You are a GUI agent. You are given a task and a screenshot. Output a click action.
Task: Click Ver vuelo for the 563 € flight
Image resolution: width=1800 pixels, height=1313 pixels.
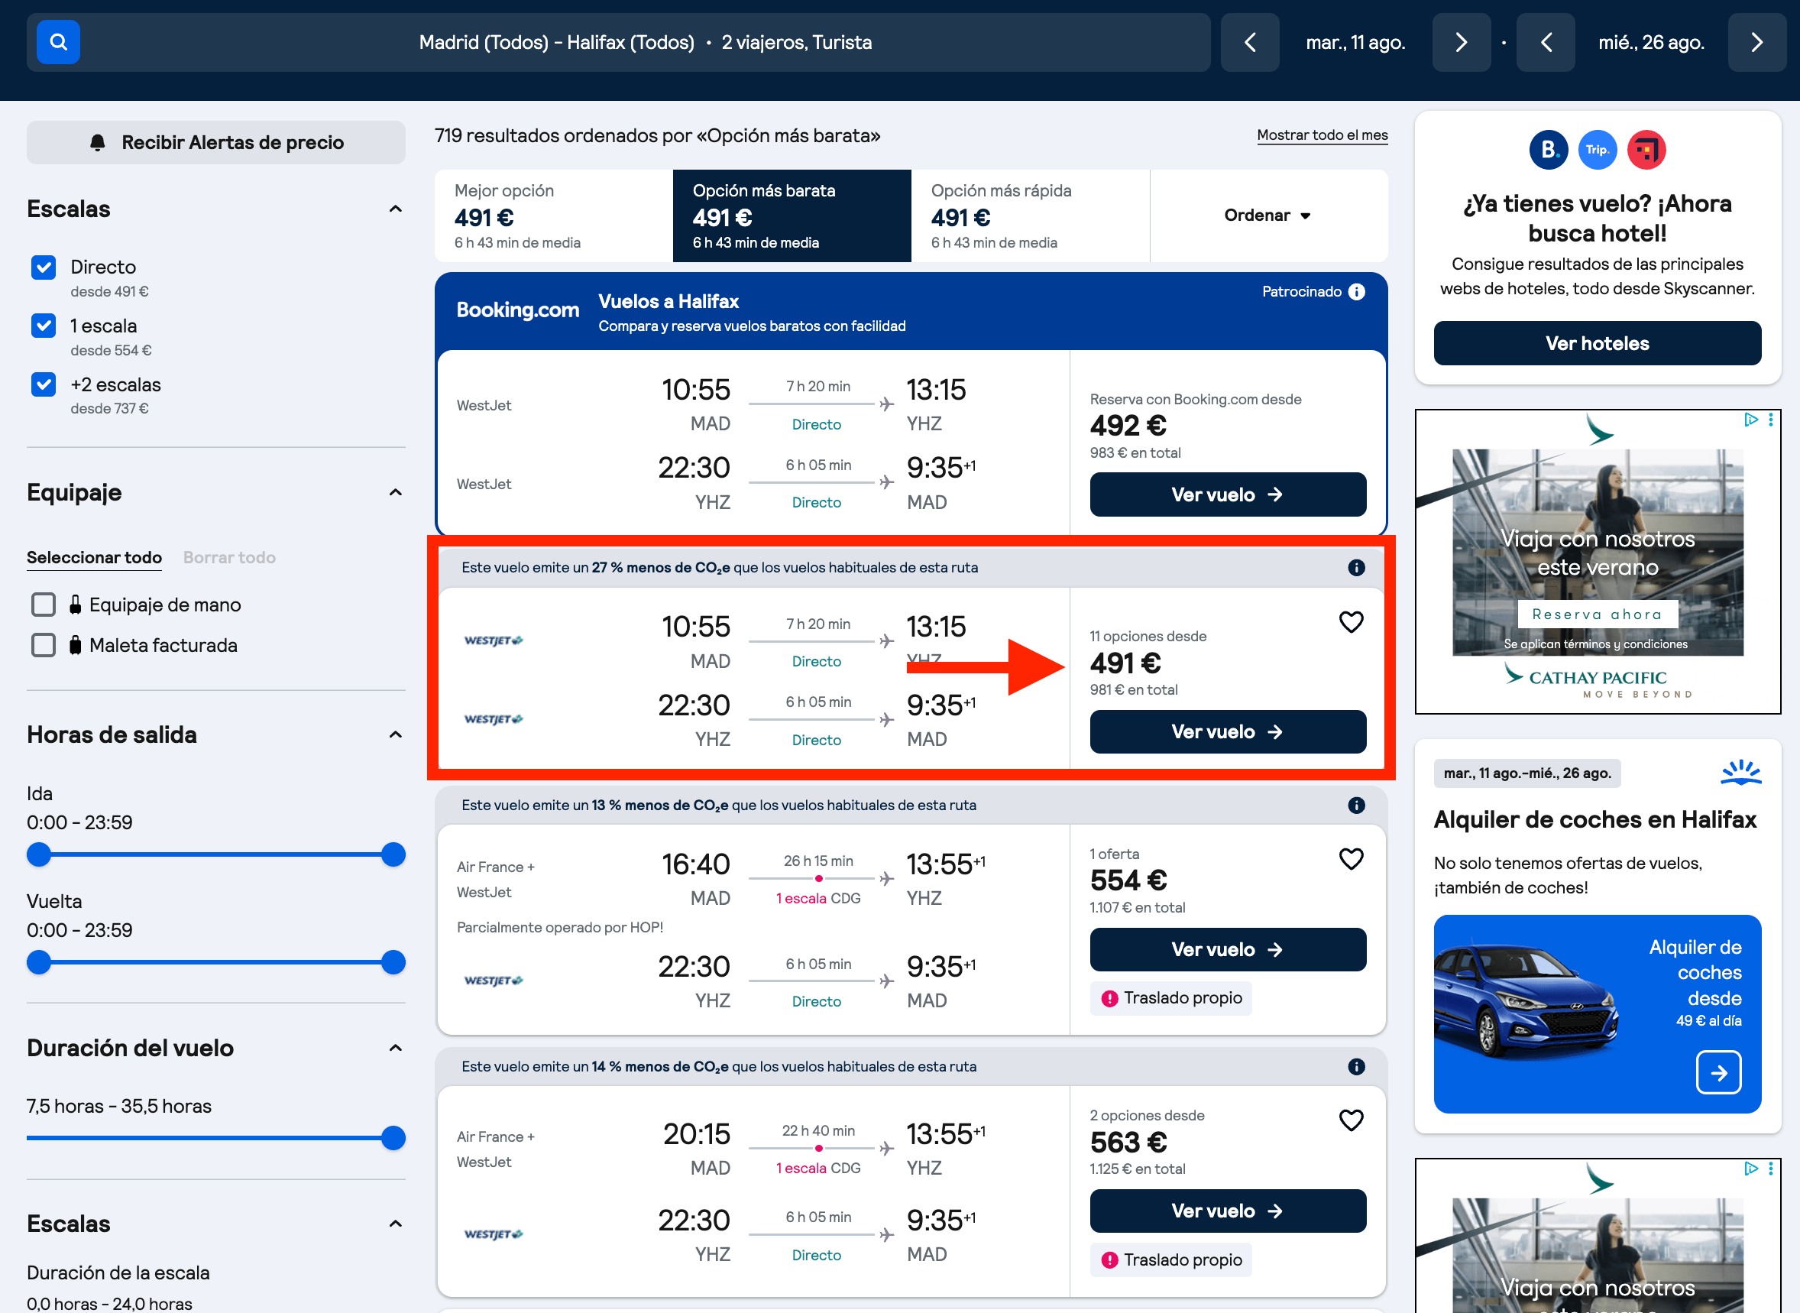click(1228, 1211)
